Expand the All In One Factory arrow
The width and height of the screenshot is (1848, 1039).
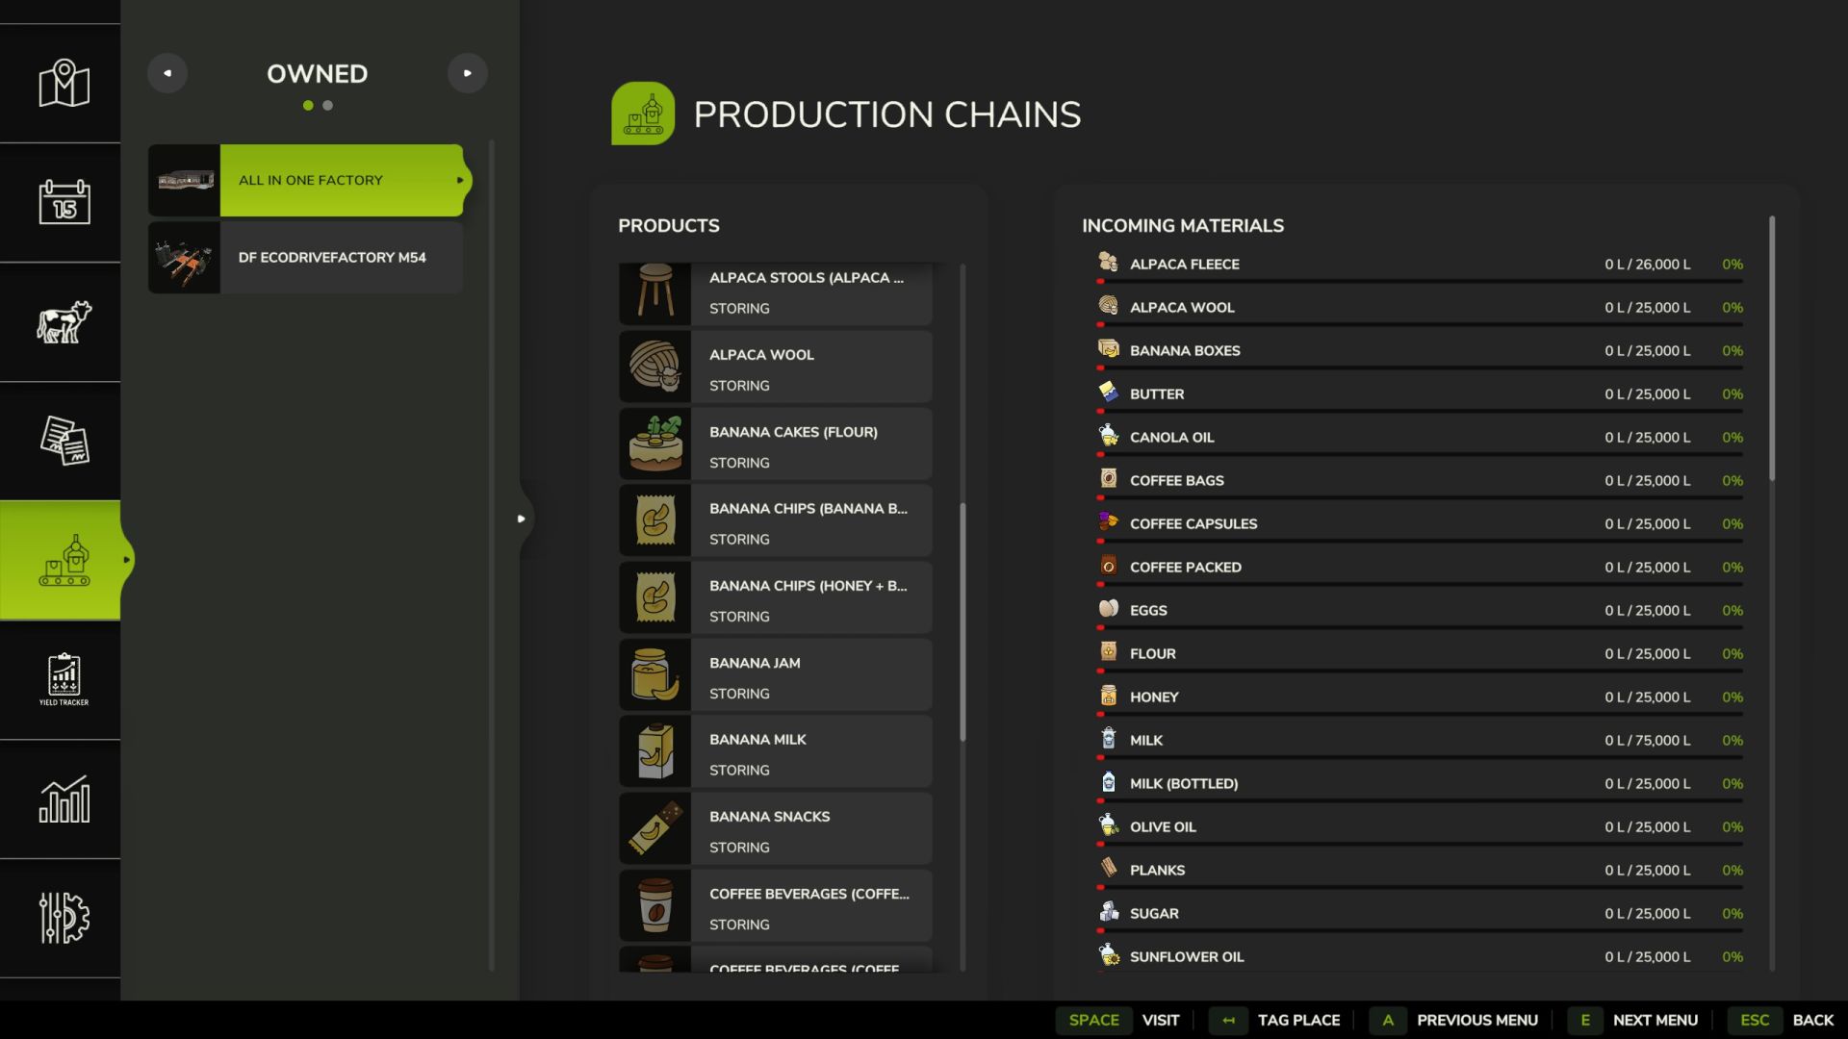460,180
